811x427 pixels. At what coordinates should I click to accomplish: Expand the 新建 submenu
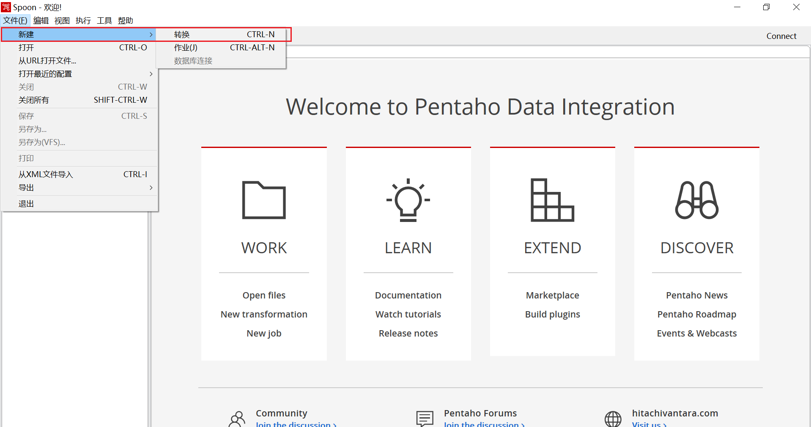click(79, 35)
